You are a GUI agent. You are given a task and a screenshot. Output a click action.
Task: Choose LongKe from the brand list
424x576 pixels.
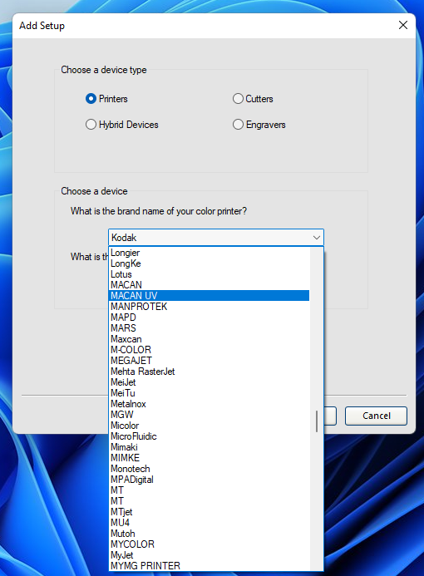point(209,263)
